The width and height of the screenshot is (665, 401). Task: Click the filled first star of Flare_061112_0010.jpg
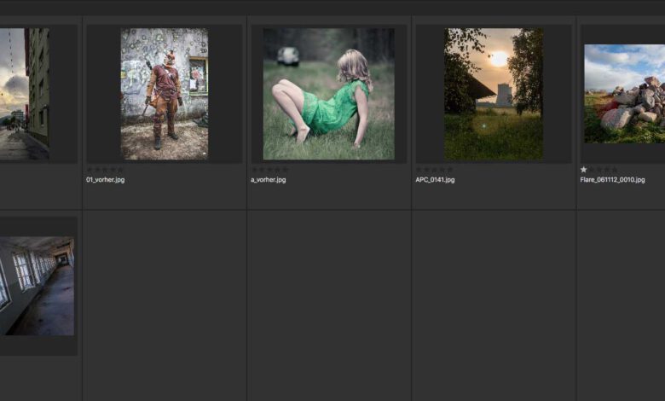coord(583,170)
